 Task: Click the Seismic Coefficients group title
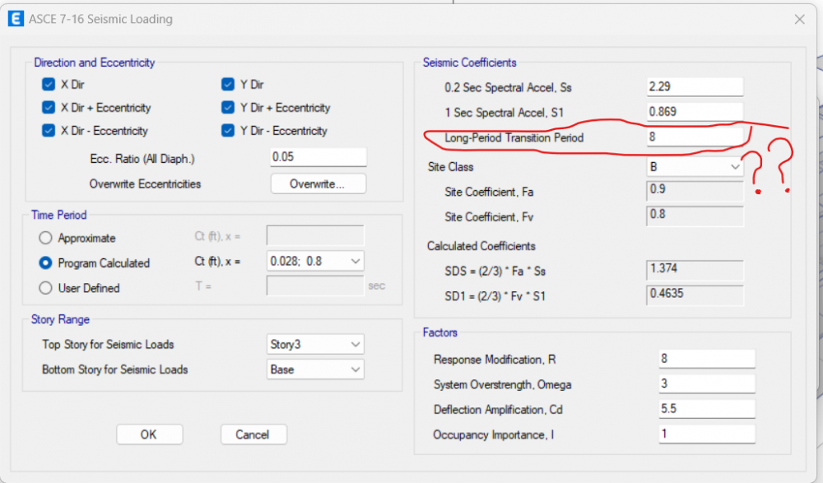pyautogui.click(x=469, y=63)
